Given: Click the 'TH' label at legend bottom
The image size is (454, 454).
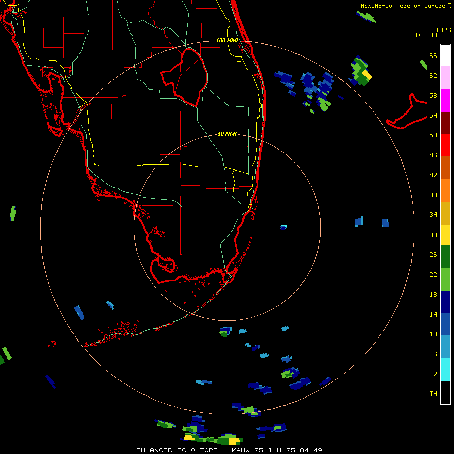Looking at the screenshot, I should [433, 394].
